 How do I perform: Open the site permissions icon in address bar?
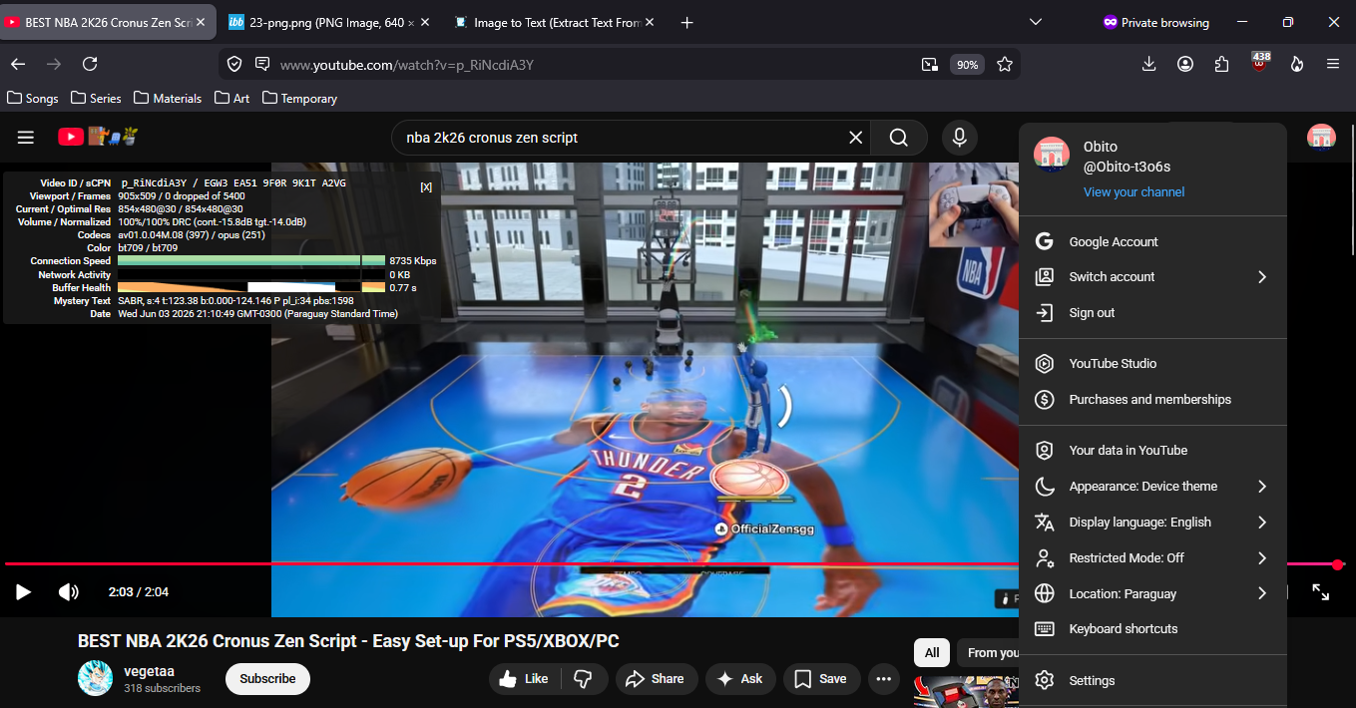(x=262, y=64)
